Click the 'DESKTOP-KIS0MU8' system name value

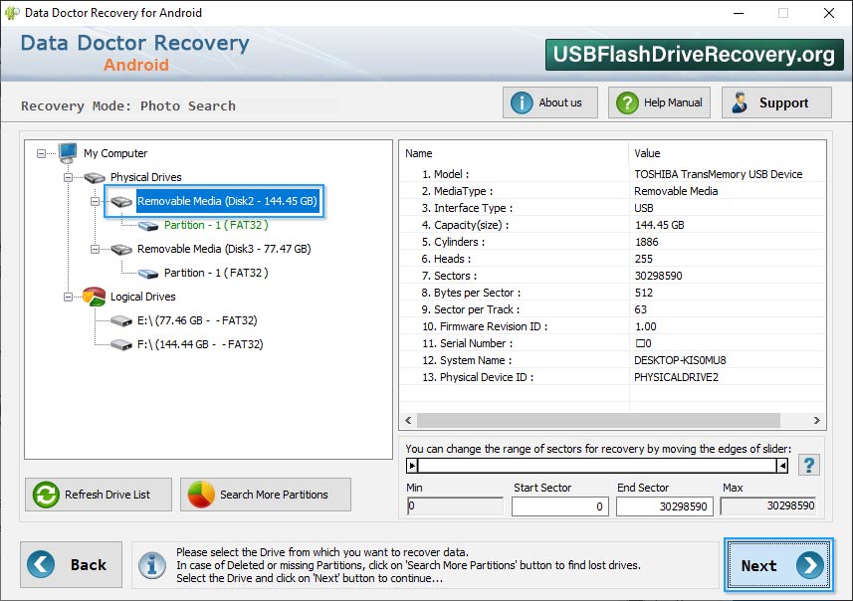680,360
